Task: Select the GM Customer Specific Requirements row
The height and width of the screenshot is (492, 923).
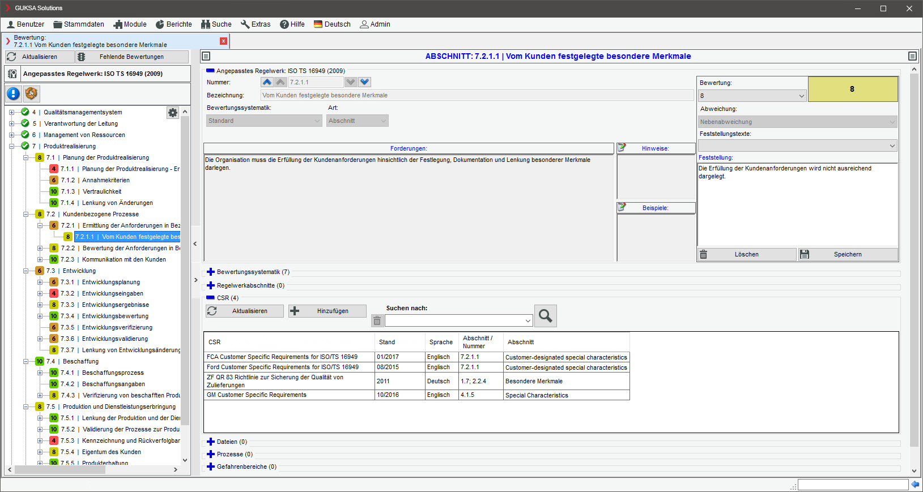Action: point(416,395)
